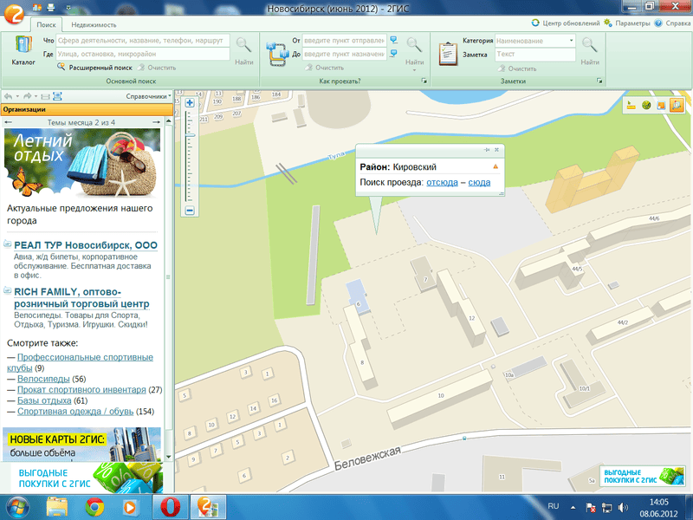693x520 pixels.
Task: Open Параметры settings
Action: click(x=627, y=23)
